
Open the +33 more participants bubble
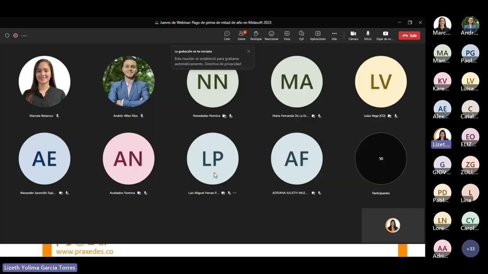[470, 249]
